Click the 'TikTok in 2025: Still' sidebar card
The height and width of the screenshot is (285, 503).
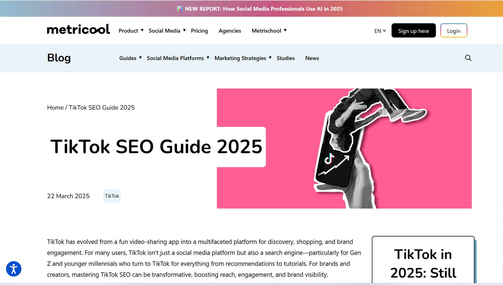(423, 260)
